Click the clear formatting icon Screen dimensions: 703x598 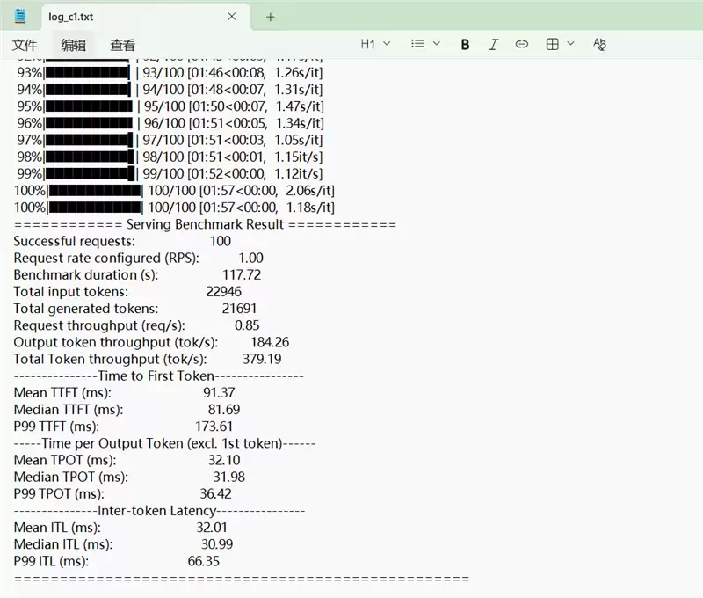[599, 44]
